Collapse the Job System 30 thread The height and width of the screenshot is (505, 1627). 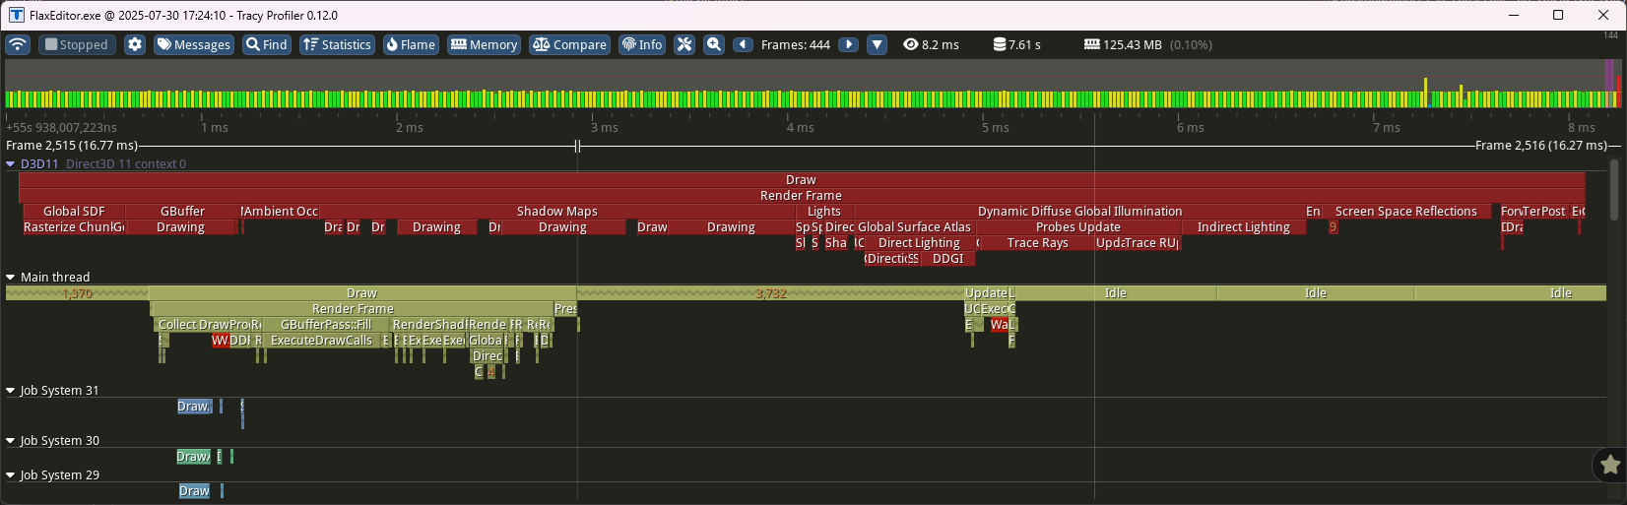tap(11, 441)
